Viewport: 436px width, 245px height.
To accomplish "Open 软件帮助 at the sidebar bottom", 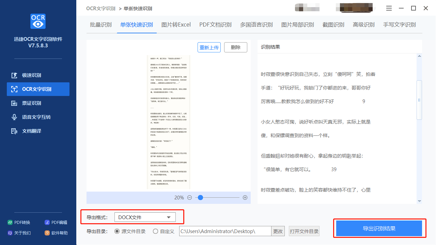I will click(x=56, y=233).
